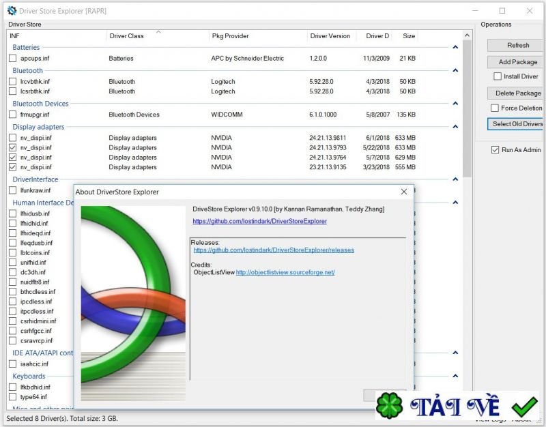Tick the unifhid.inf checkbox

tap(12, 262)
